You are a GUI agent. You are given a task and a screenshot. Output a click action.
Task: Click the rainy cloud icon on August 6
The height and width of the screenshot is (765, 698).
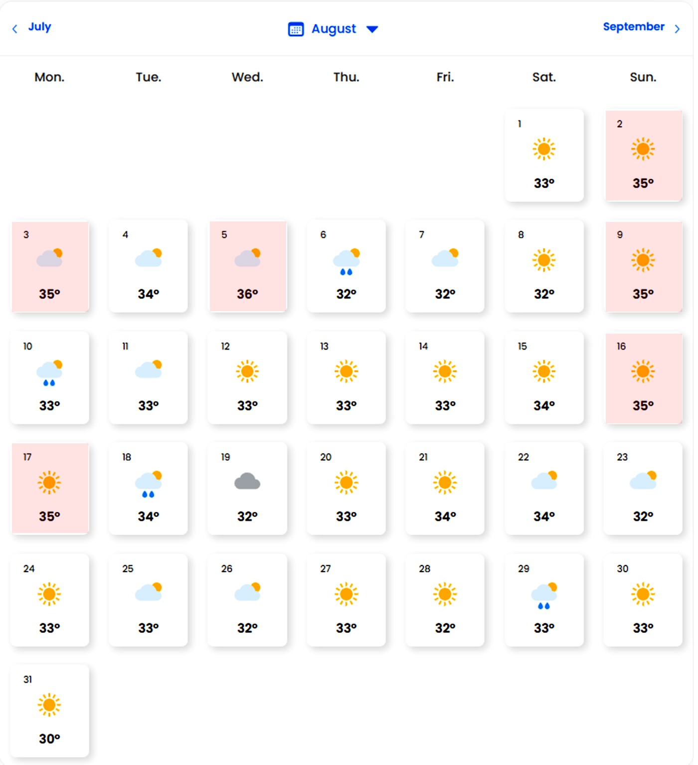(345, 261)
